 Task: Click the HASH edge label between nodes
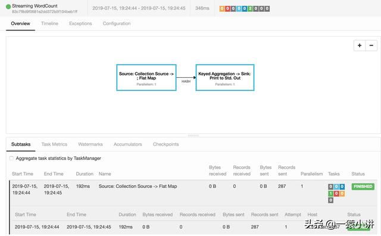point(186,81)
